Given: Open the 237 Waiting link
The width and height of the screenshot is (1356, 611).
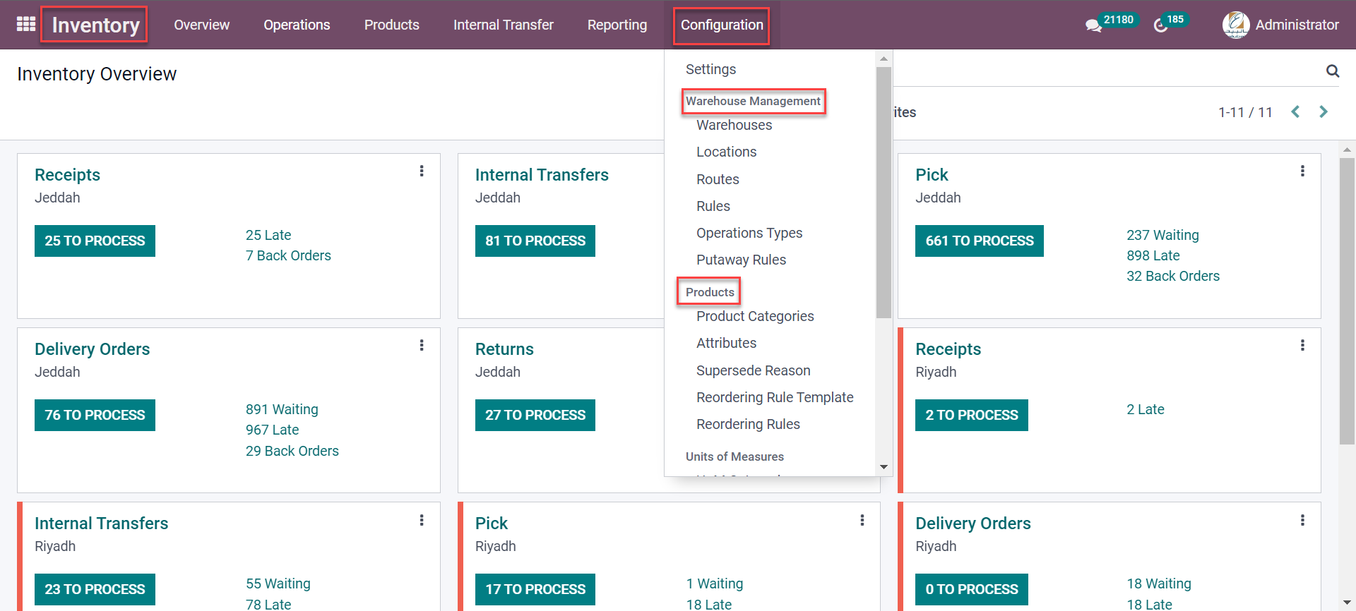Looking at the screenshot, I should pos(1162,235).
